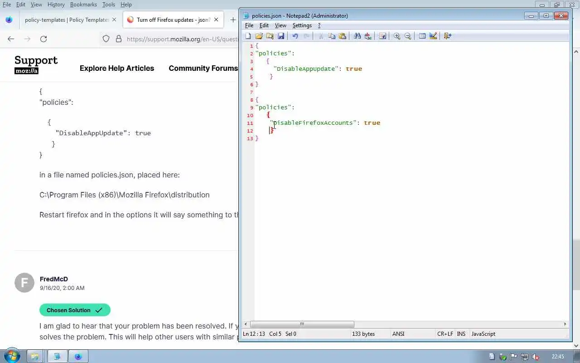The width and height of the screenshot is (580, 363).
Task: Zoom in on Notepad2 text
Action: pyautogui.click(x=397, y=36)
